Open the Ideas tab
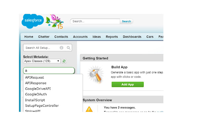211x131 pixels. click(x=97, y=37)
